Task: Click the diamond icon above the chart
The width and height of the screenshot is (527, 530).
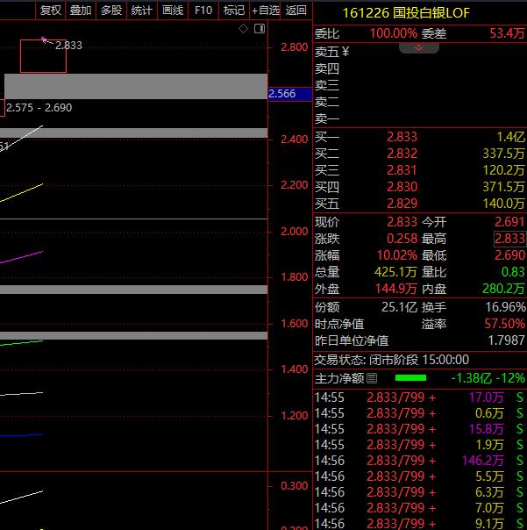Action: pyautogui.click(x=244, y=29)
